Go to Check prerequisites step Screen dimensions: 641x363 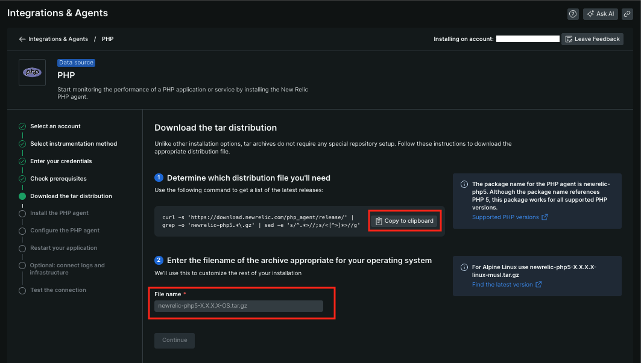point(58,179)
